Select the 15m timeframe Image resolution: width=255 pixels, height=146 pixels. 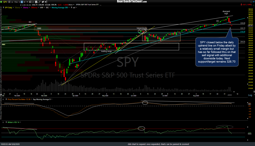(x=16, y=2)
